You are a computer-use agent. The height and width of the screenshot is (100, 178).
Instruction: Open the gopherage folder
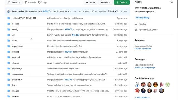17,69
